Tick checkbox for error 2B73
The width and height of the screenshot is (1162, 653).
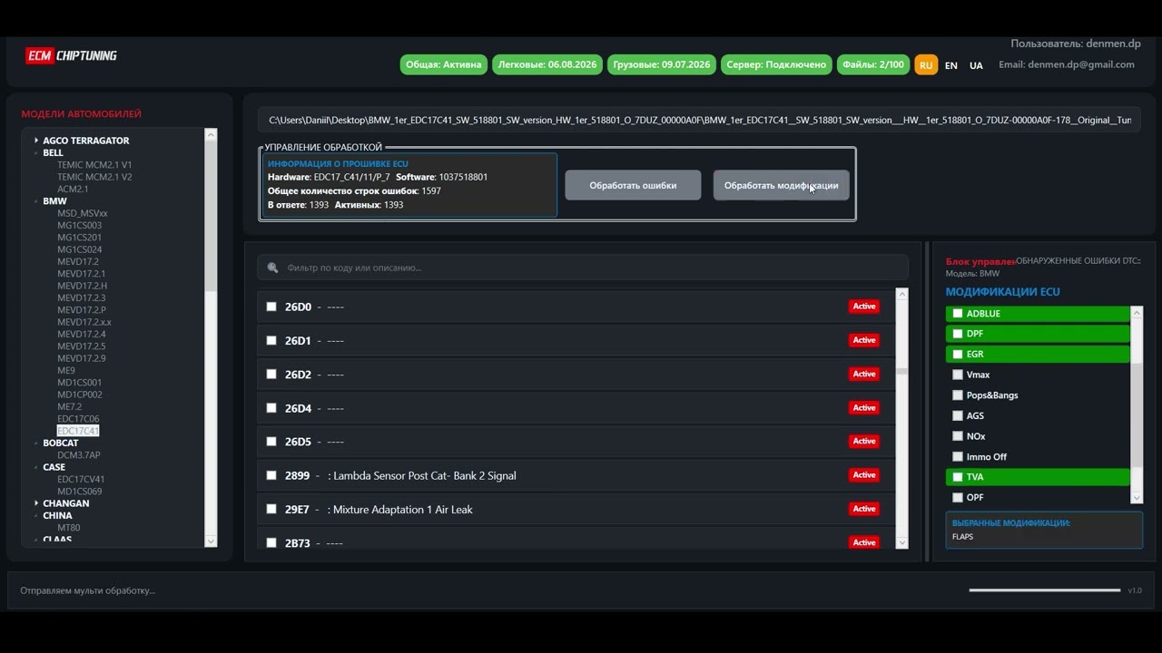click(271, 542)
